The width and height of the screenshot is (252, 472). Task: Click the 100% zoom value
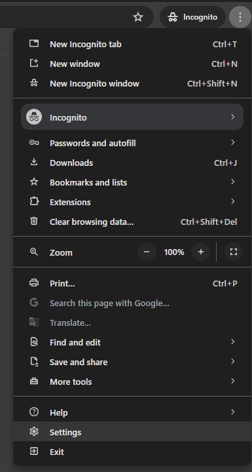(x=174, y=252)
